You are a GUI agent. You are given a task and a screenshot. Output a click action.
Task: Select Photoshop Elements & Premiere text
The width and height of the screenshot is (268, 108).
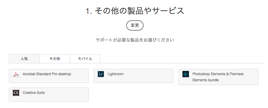pyautogui.click(x=218, y=74)
